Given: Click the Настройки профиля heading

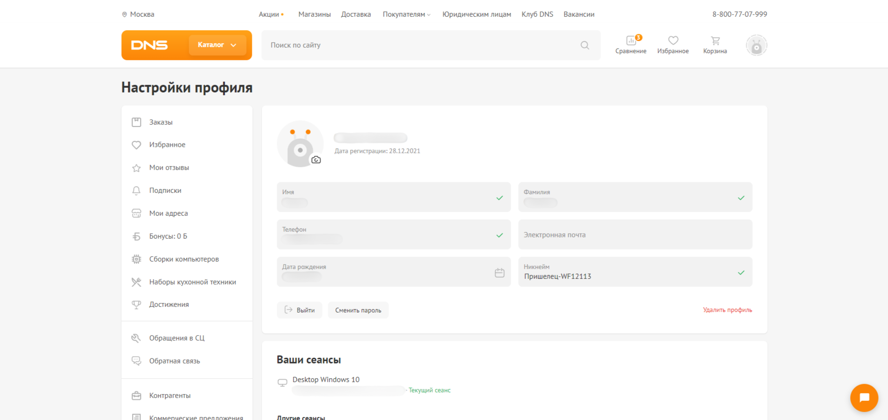Looking at the screenshot, I should [x=187, y=87].
